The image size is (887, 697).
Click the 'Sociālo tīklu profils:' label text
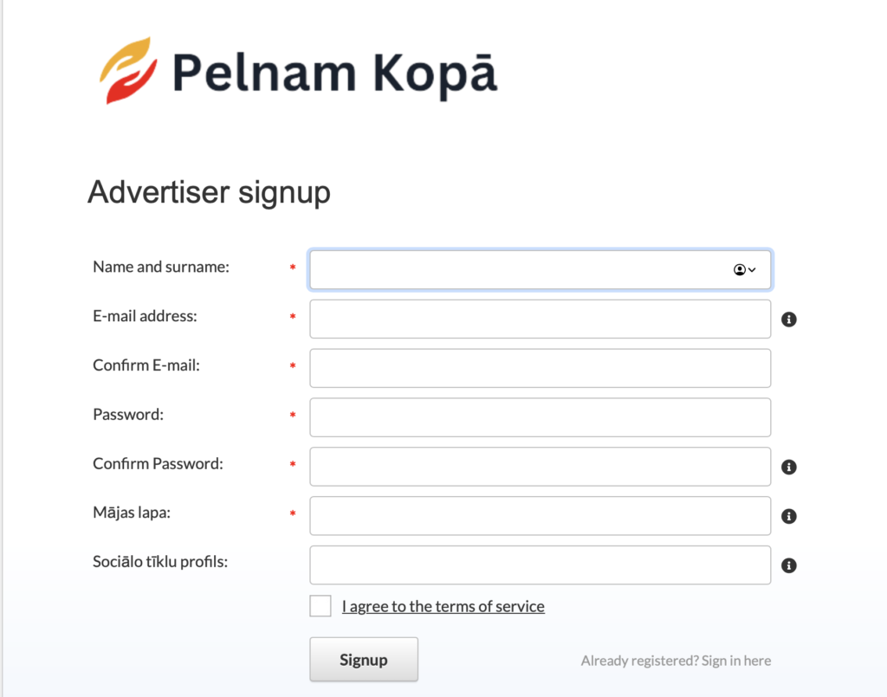pos(160,563)
